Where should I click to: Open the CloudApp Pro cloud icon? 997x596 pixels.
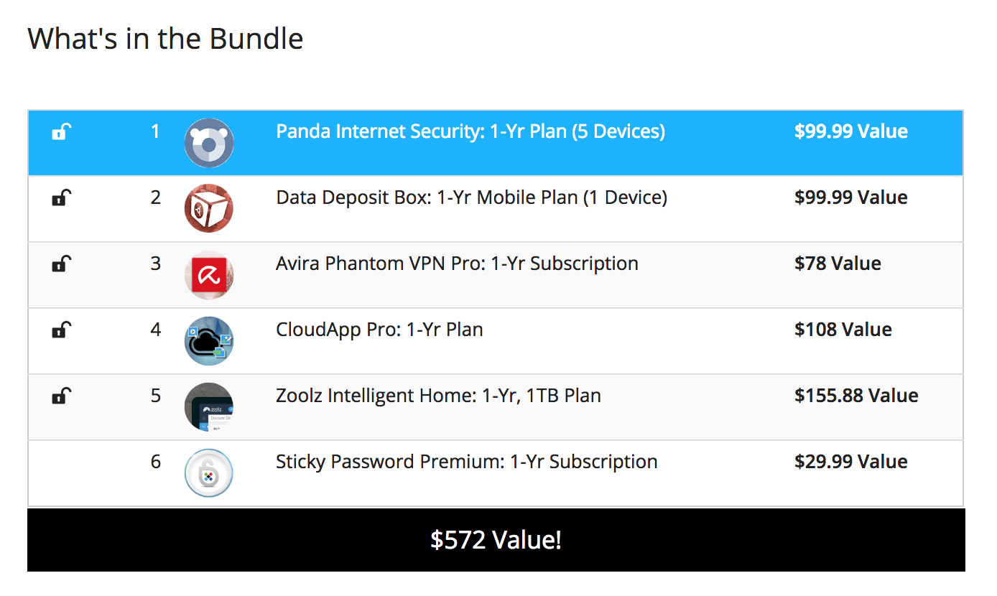click(208, 341)
